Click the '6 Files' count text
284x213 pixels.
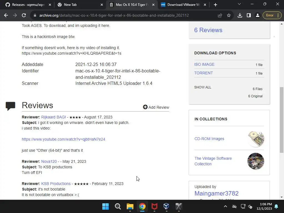(x=258, y=89)
